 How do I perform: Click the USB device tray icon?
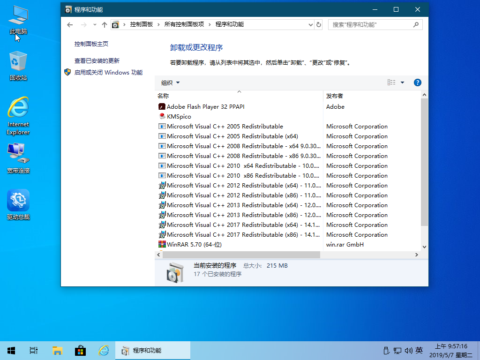(386, 351)
